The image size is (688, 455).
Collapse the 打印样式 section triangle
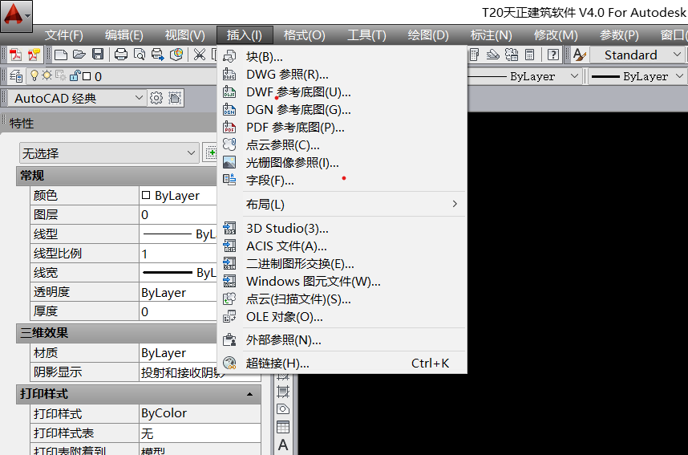249,394
